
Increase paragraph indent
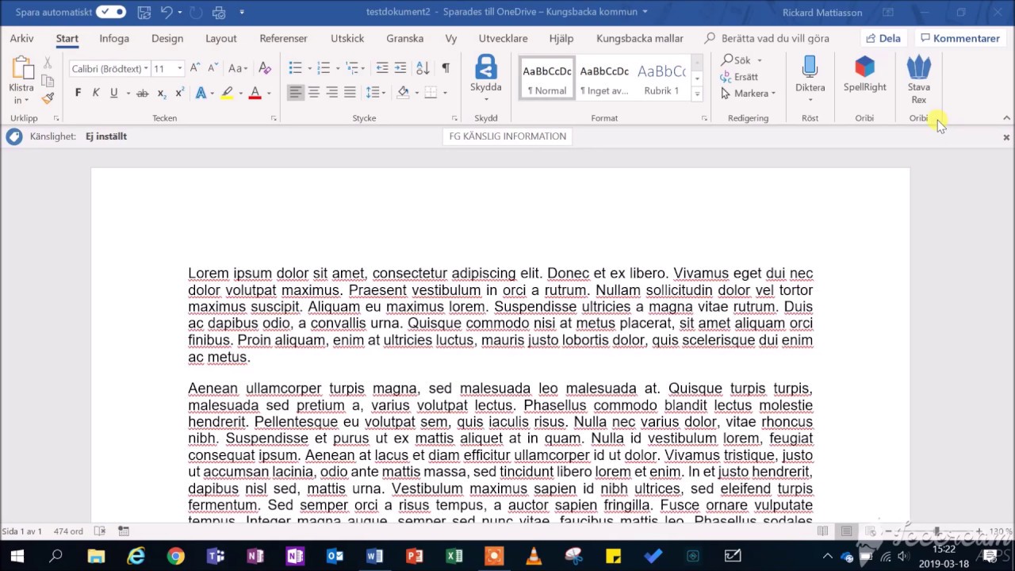click(x=400, y=68)
